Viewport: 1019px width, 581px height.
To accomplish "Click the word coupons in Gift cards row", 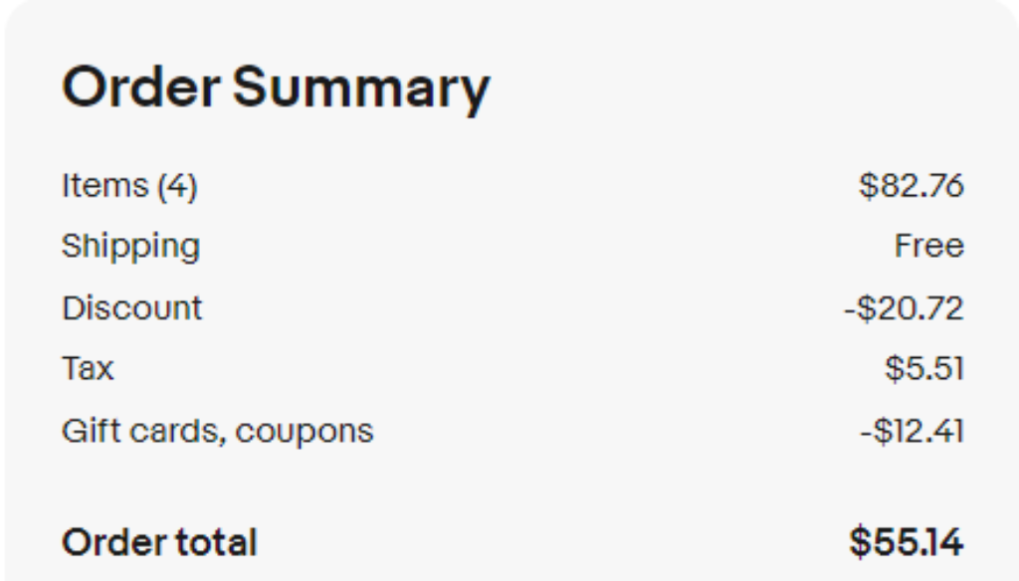I will point(305,433).
